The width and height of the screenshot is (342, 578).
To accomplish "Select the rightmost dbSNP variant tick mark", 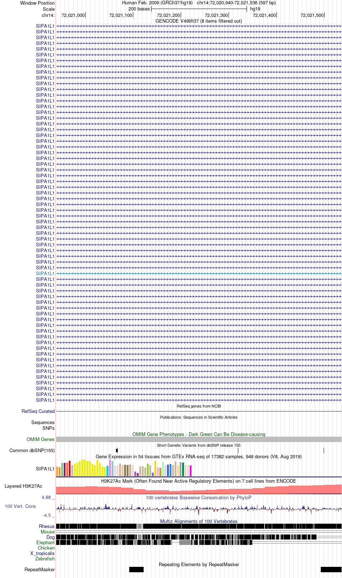I will (324, 450).
